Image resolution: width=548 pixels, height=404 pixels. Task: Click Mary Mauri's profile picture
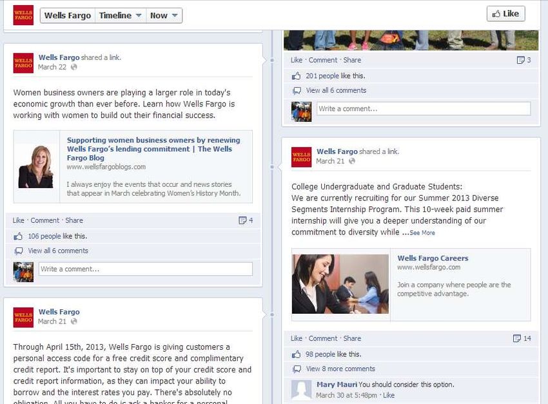click(301, 390)
